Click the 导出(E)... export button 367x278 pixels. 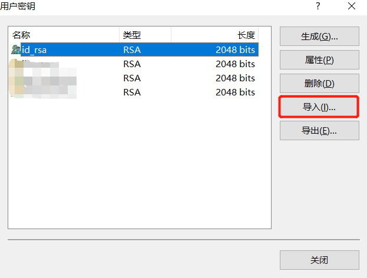tap(319, 131)
